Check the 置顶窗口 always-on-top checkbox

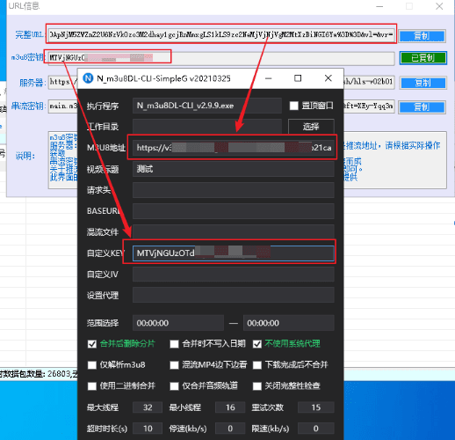[293, 106]
